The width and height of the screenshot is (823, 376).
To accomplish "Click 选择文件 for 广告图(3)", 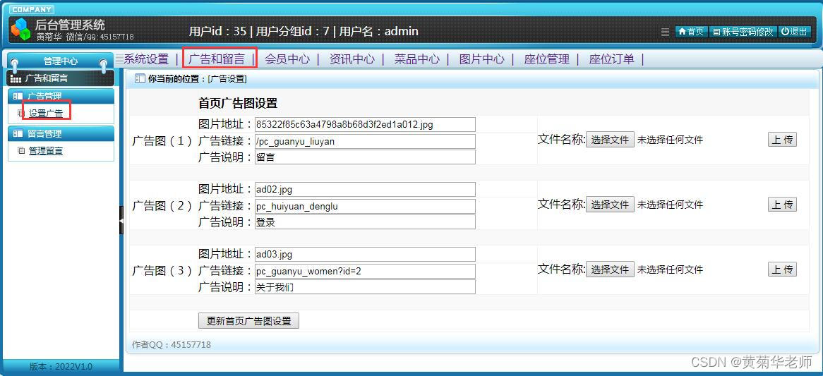I will coord(610,269).
